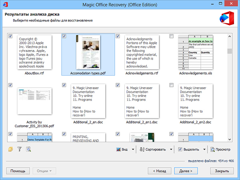Image resolution: width=240 pixels, height=180 pixels.
Task: Expand the Вид dropdown arrow
Action: point(133,149)
